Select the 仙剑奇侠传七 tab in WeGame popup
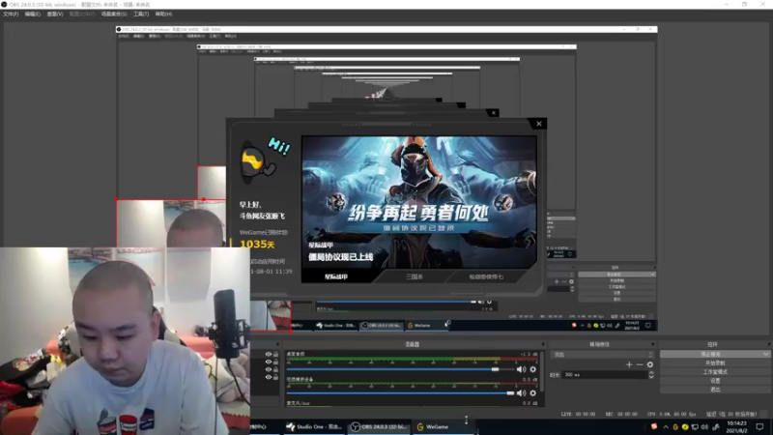Viewport: 773px width, 435px height. (x=486, y=276)
